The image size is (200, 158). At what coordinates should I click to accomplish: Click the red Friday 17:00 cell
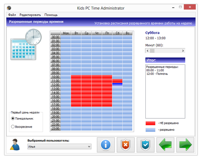coord(107,105)
